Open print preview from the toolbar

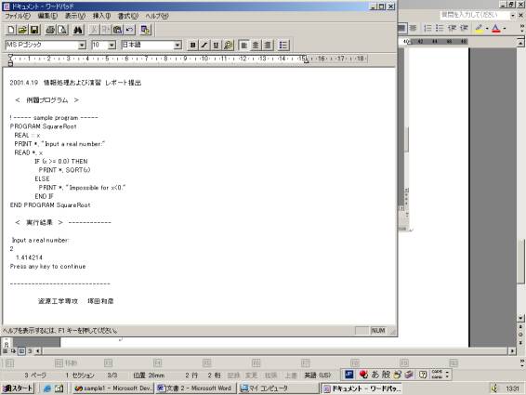pos(62,30)
